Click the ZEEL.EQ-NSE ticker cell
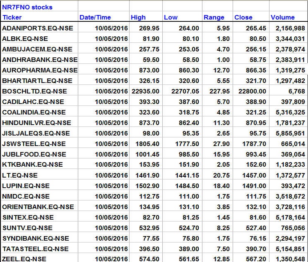This screenshot has height=262, width=308. point(24,259)
